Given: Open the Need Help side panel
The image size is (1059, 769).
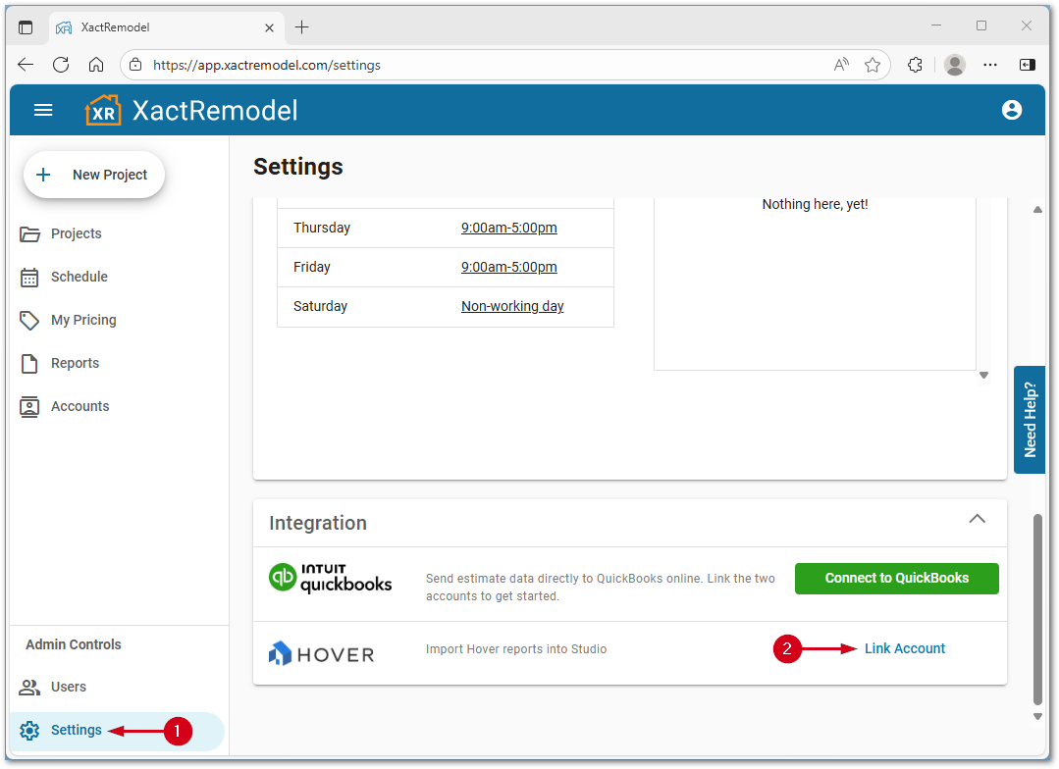Looking at the screenshot, I should click(1030, 420).
